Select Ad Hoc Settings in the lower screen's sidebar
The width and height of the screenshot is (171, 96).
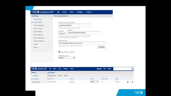[x=36, y=82]
